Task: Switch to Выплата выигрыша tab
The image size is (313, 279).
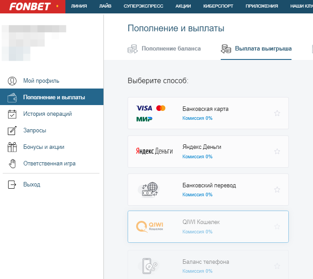Action: pos(263,48)
